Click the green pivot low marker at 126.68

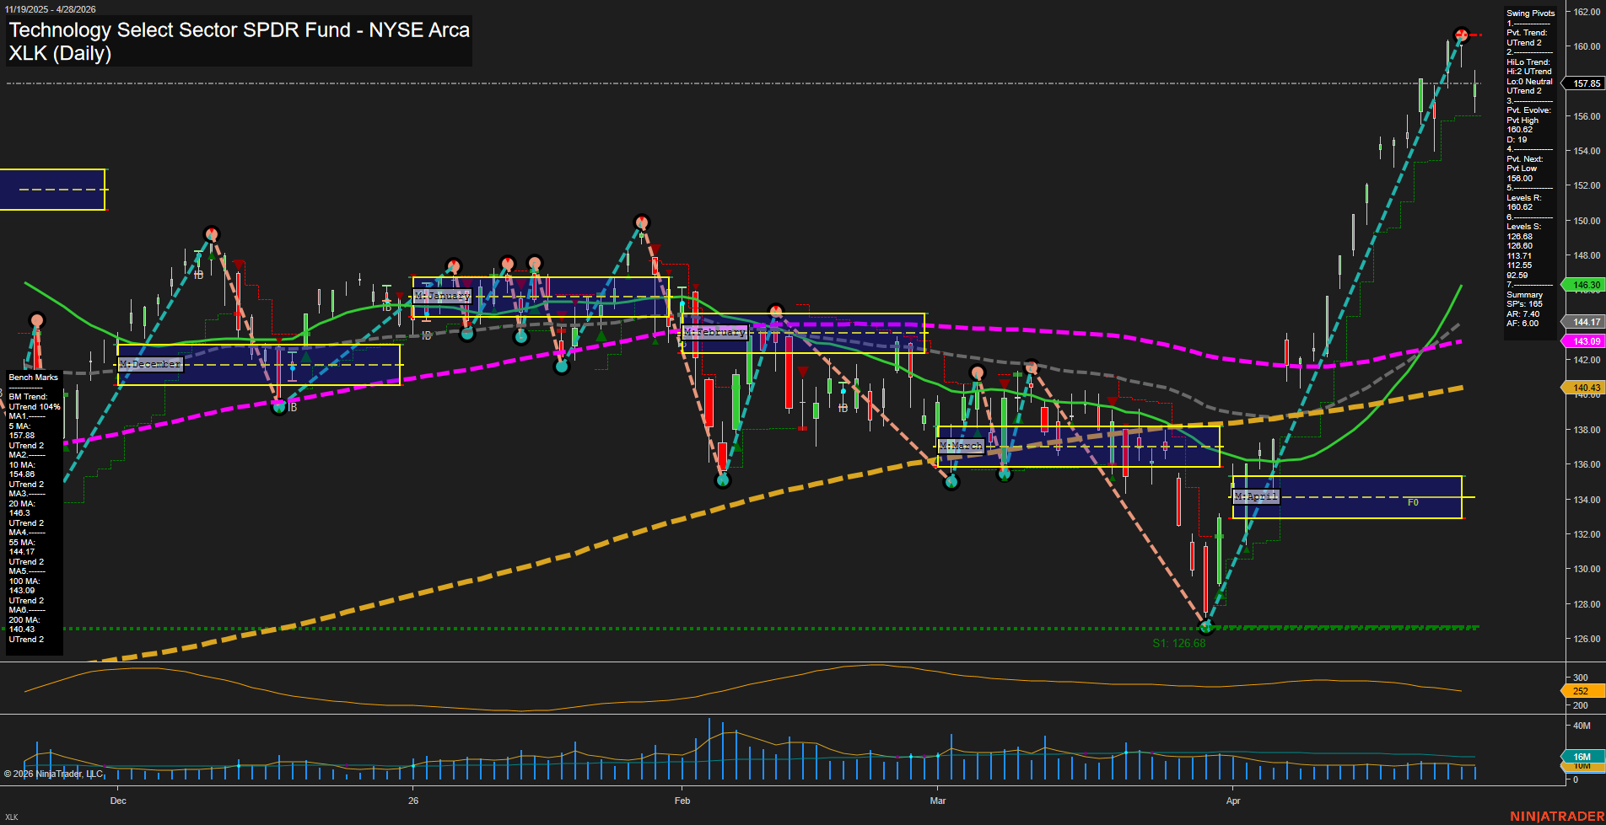coord(1205,627)
